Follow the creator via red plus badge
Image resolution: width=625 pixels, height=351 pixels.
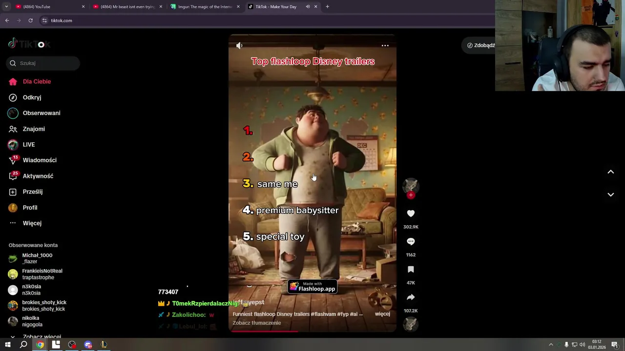[411, 195]
